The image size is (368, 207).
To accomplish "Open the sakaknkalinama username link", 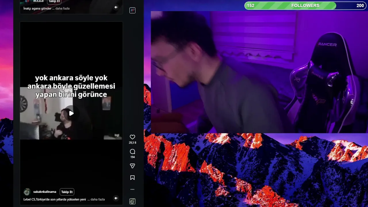I will pos(45,192).
